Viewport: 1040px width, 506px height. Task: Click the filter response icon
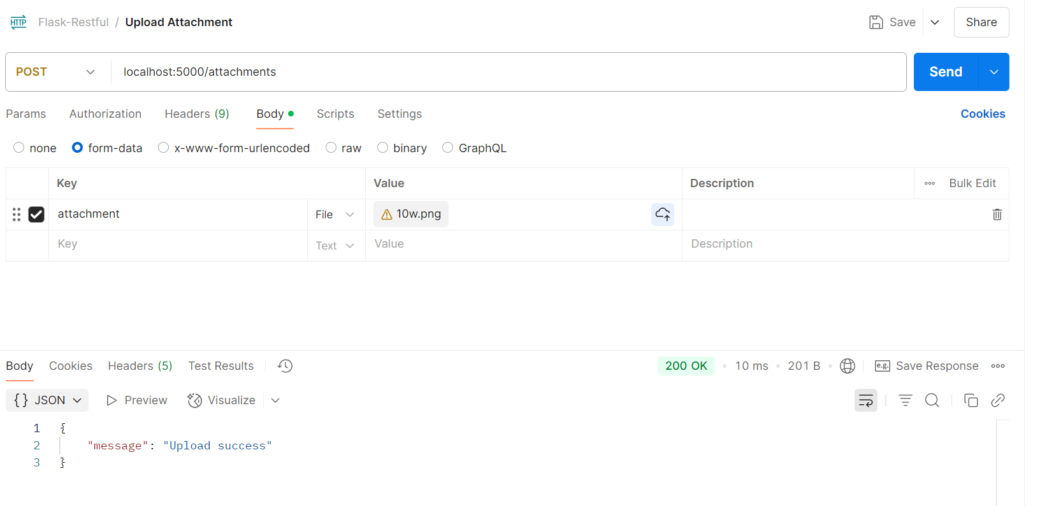[905, 400]
